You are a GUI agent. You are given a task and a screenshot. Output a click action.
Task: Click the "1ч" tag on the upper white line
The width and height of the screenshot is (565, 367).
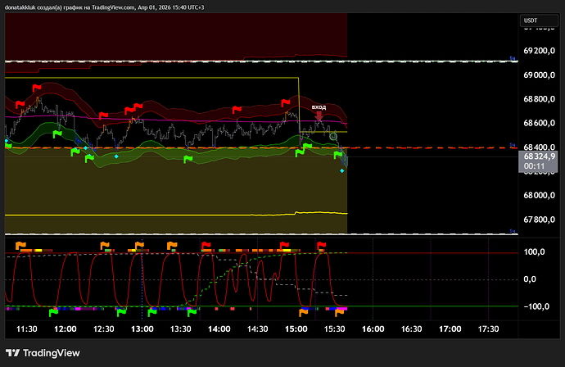click(513, 58)
